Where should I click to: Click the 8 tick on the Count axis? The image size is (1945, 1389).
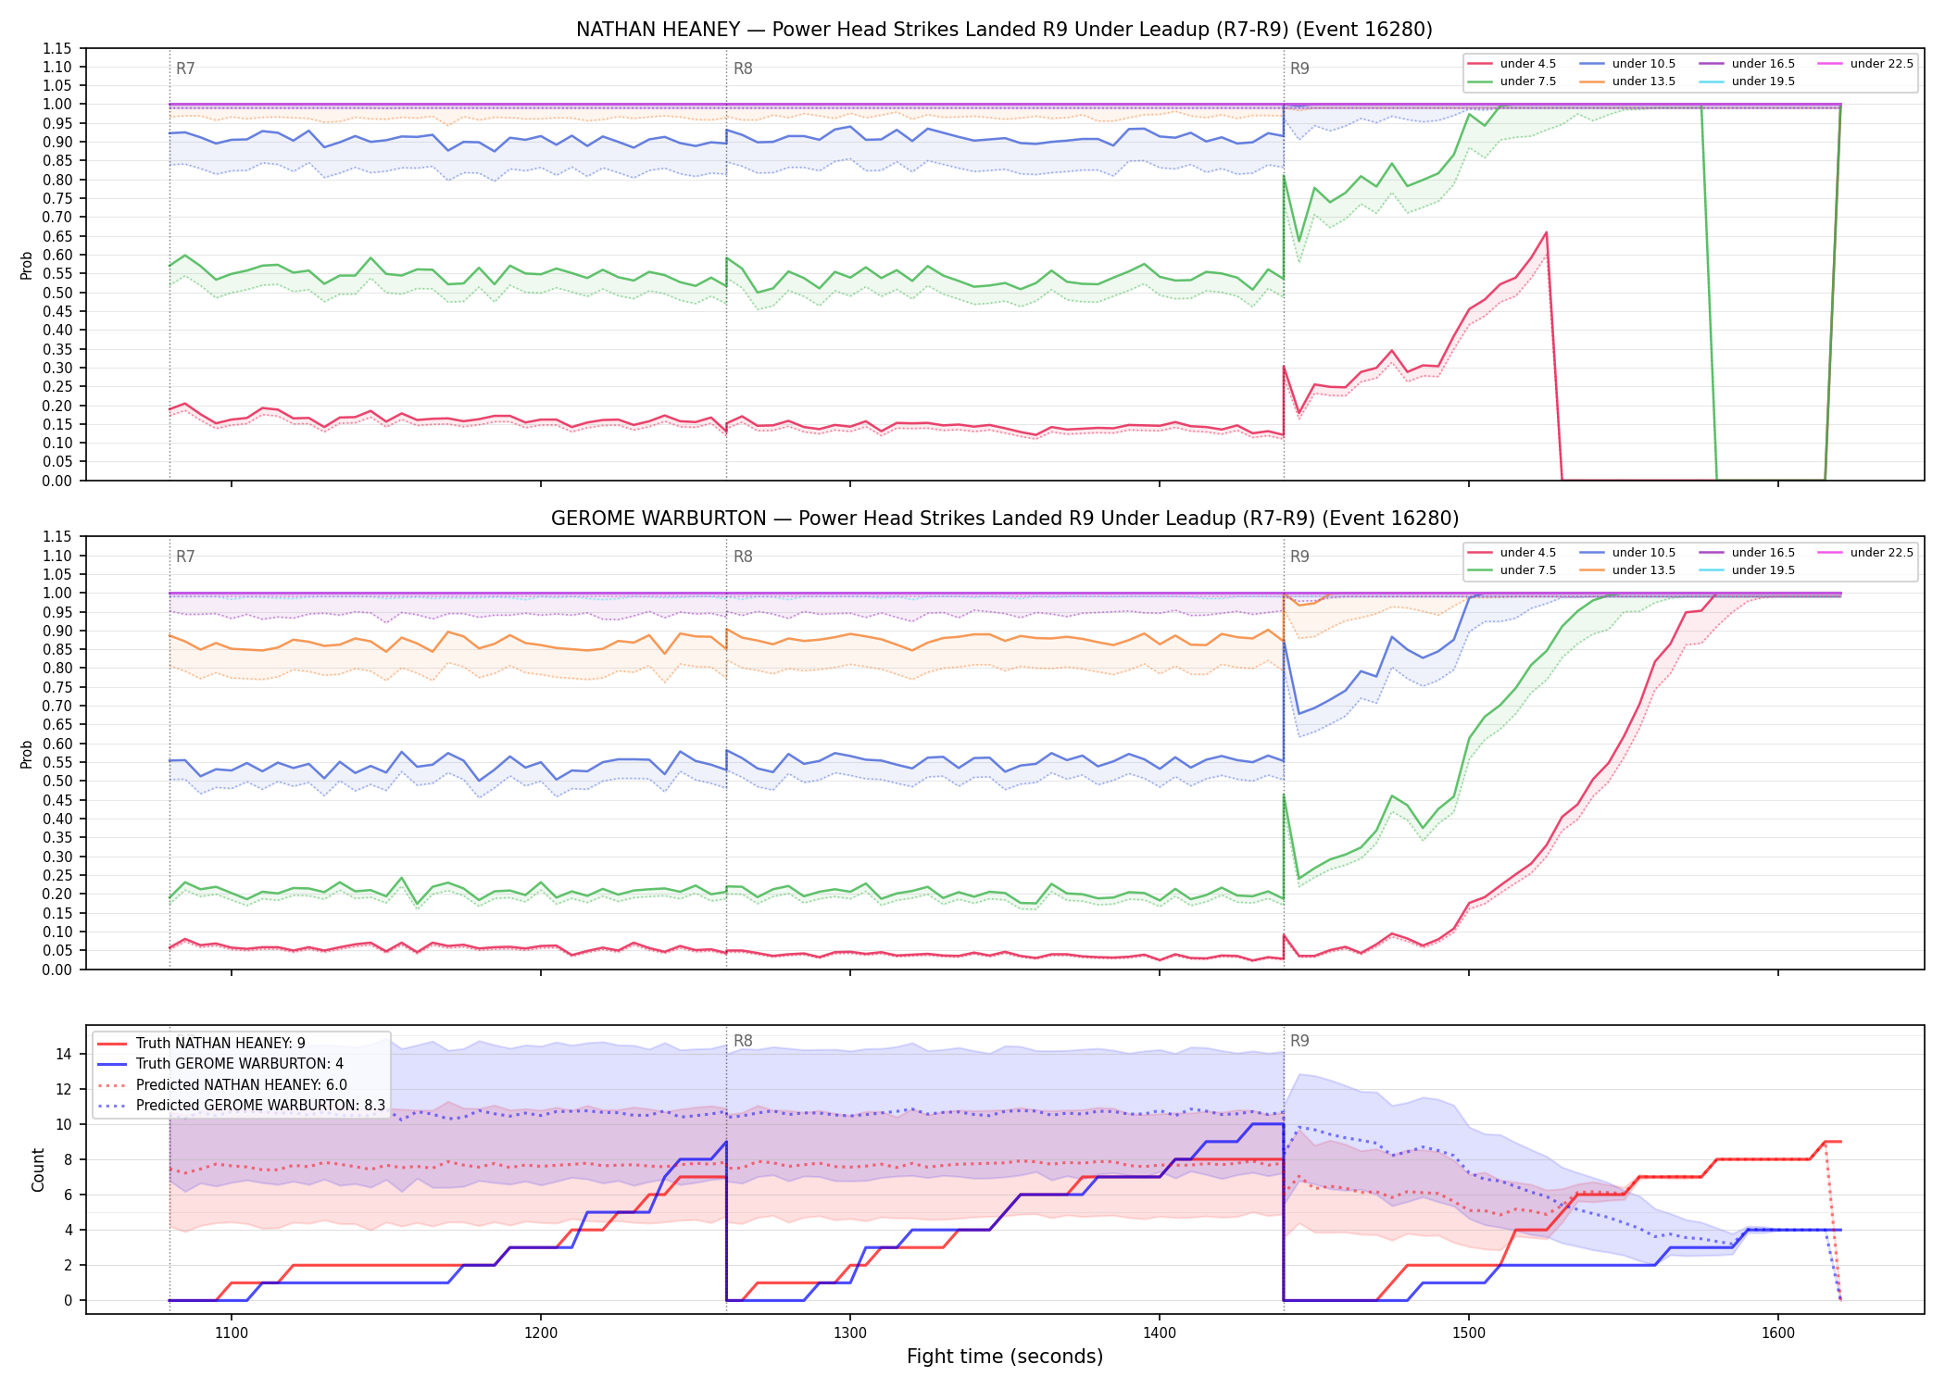point(69,1159)
